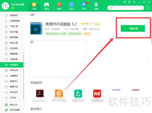Open the Adobe Reader similar software icon
The height and width of the screenshot is (113, 152).
[40, 93]
